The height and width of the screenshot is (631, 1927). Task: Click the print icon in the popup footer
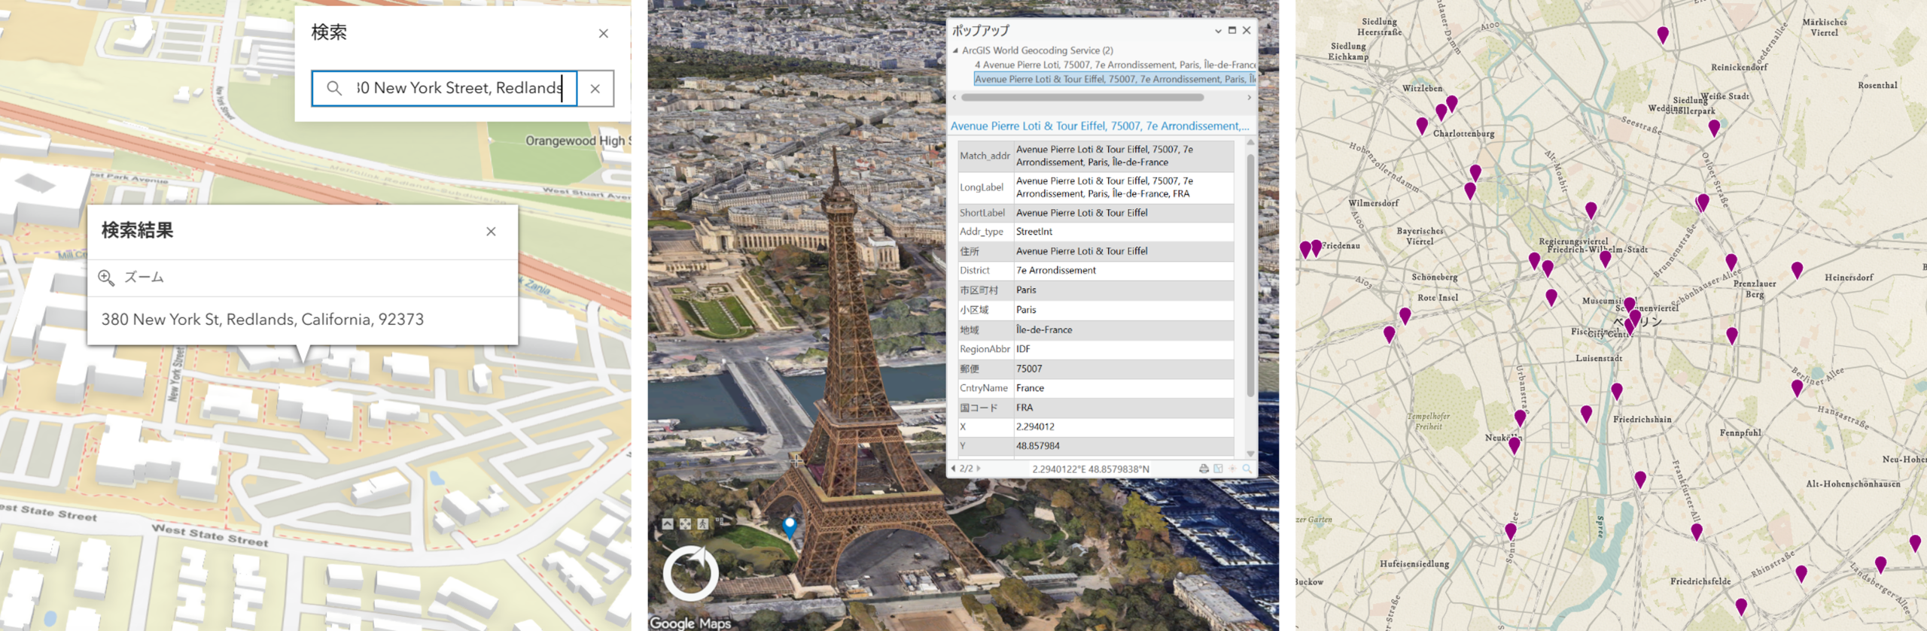[x=1204, y=469]
